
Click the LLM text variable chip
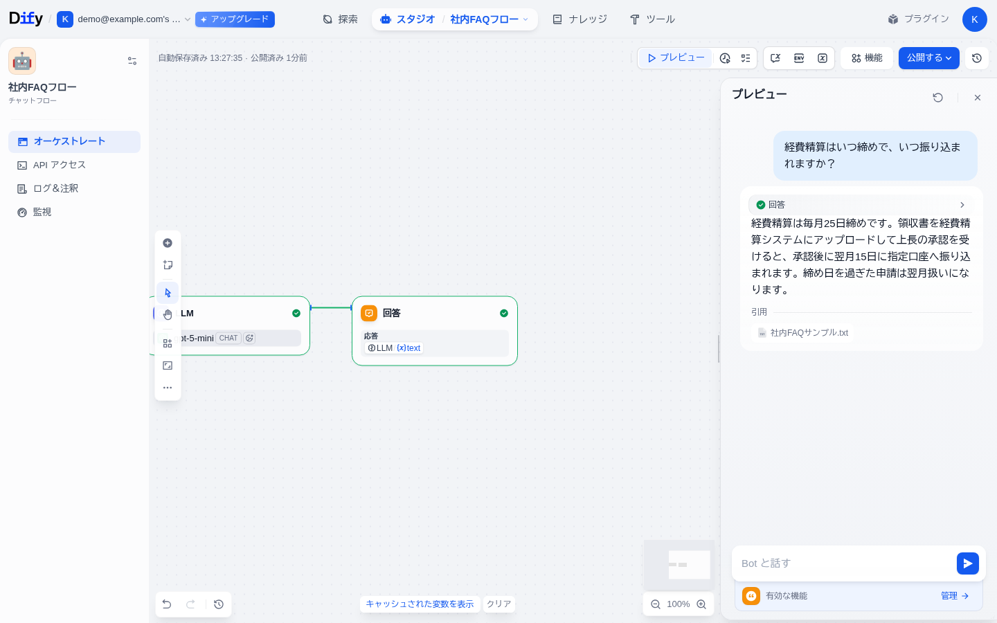point(394,348)
